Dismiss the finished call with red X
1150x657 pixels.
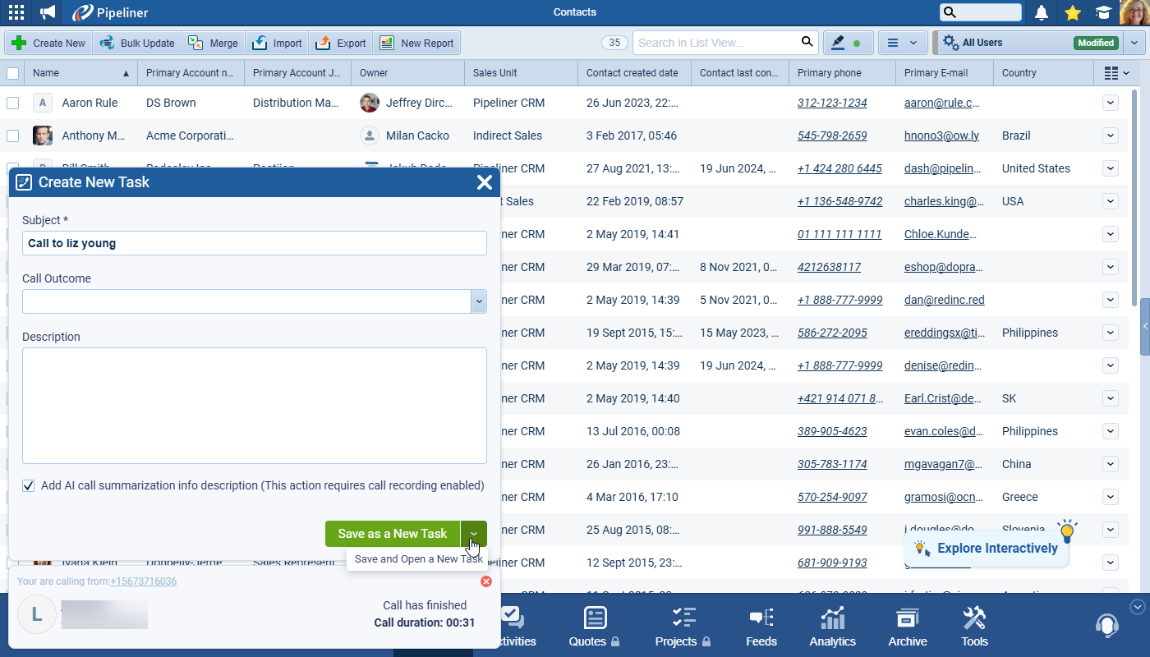click(x=485, y=581)
